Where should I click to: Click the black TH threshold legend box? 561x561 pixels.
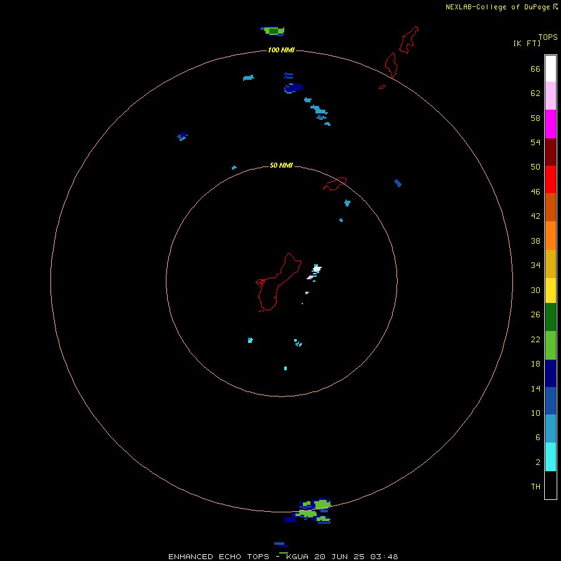click(x=550, y=485)
